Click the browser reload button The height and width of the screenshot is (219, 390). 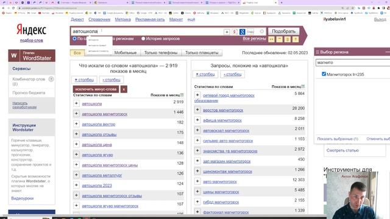point(13,8)
